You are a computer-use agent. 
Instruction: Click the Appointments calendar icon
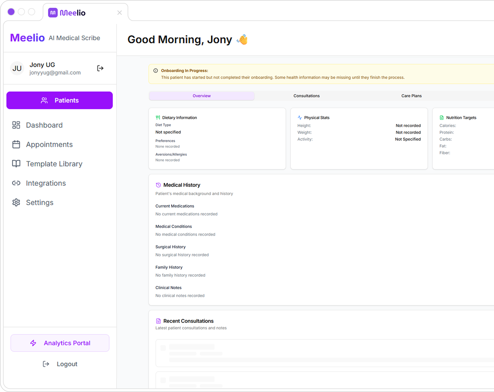pyautogui.click(x=16, y=145)
